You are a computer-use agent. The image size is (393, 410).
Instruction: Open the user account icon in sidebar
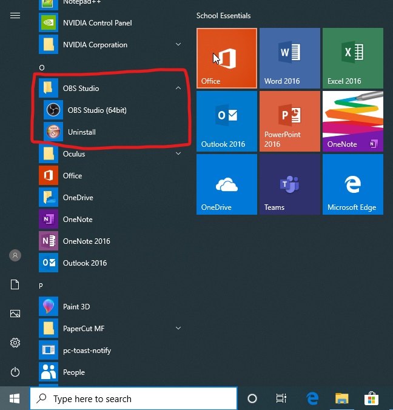click(15, 255)
